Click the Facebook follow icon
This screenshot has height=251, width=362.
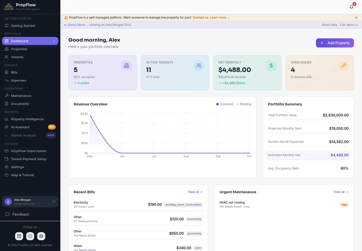click(41, 236)
